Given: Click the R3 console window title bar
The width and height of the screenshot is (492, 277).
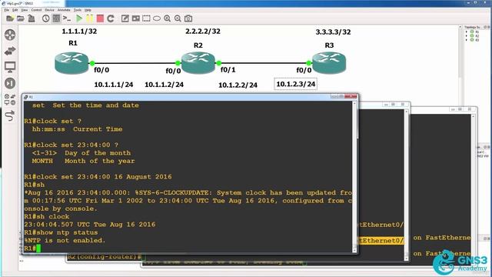Looking at the screenshot, I should [x=444, y=109].
